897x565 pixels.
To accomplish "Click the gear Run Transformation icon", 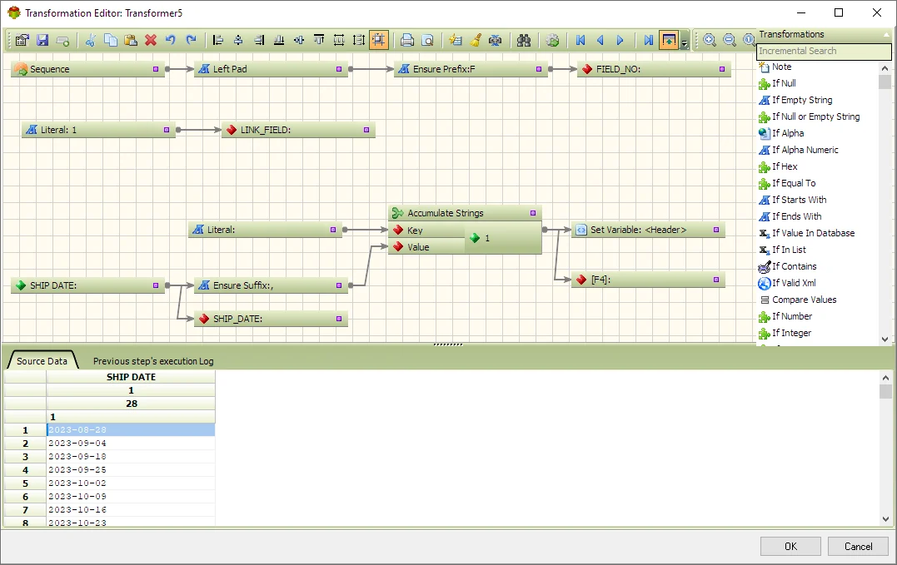I will 552,40.
